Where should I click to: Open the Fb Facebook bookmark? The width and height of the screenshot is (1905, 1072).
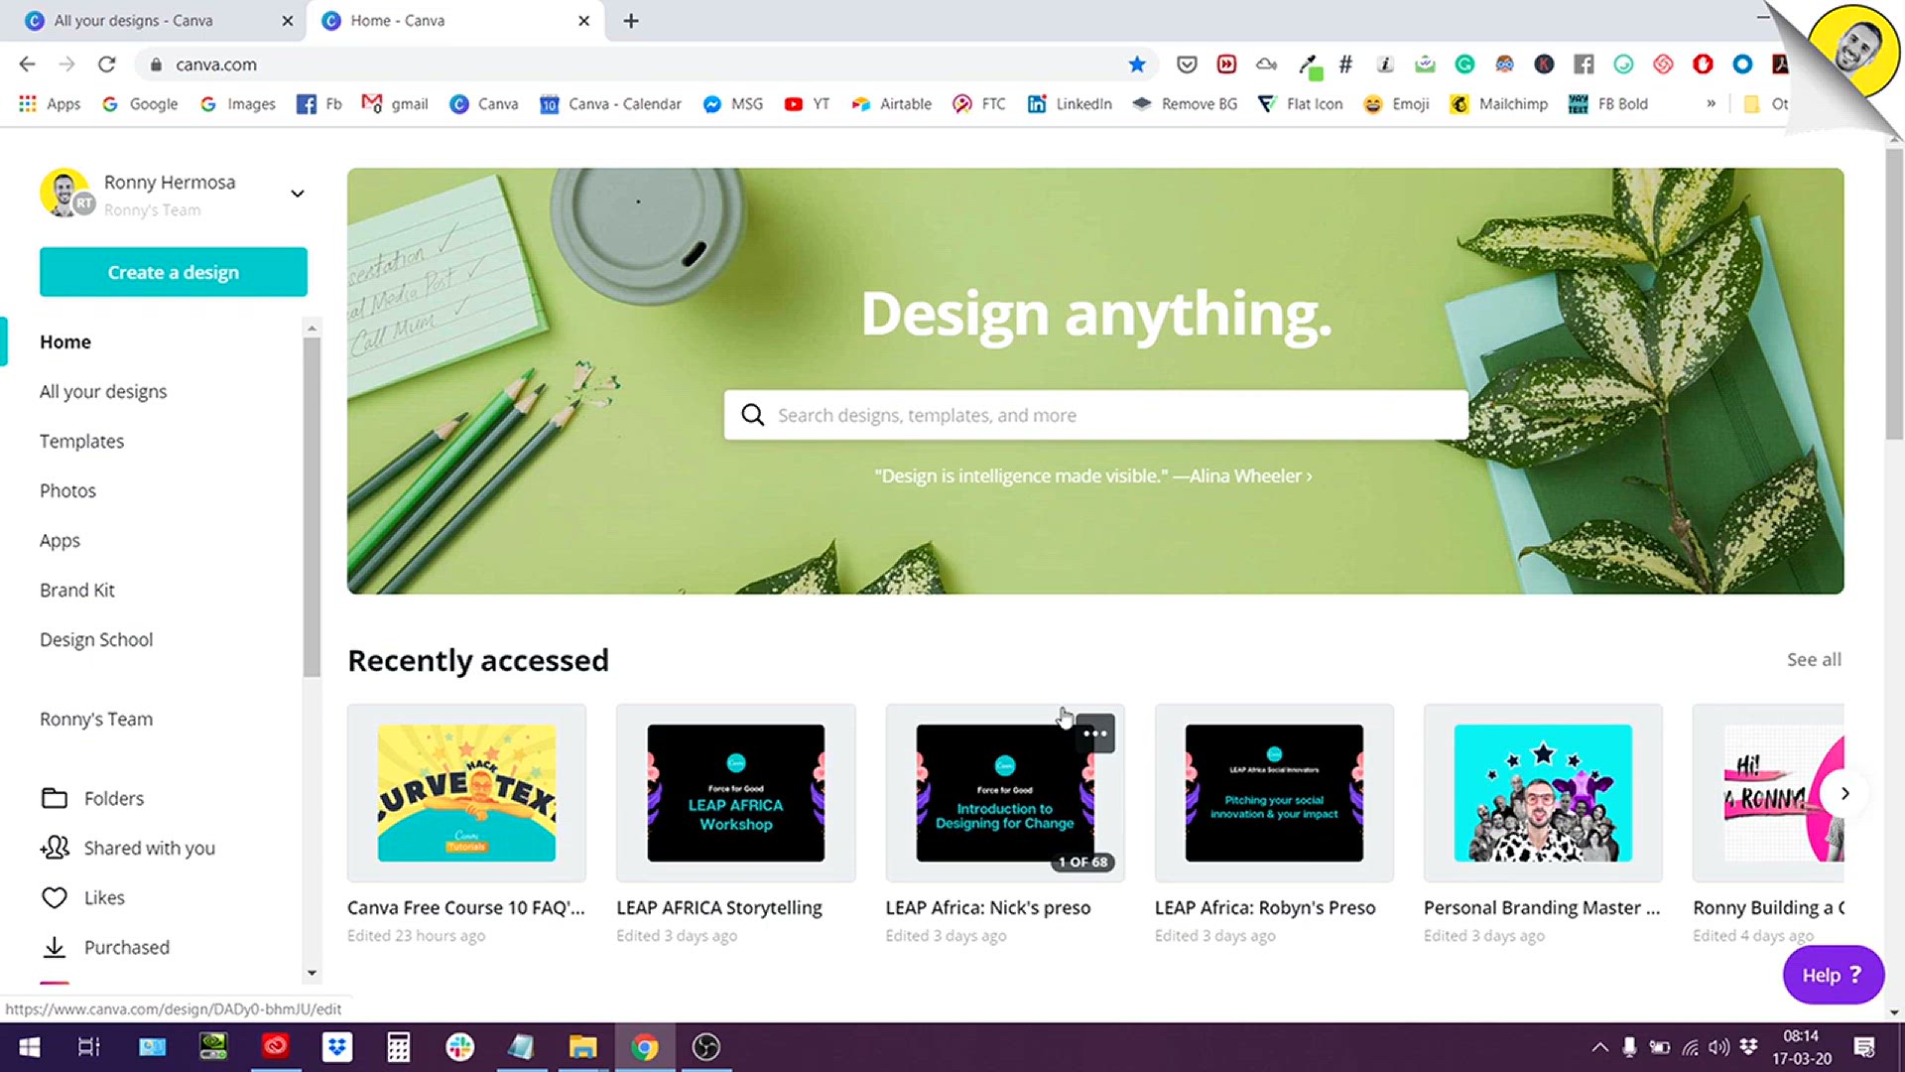[318, 104]
